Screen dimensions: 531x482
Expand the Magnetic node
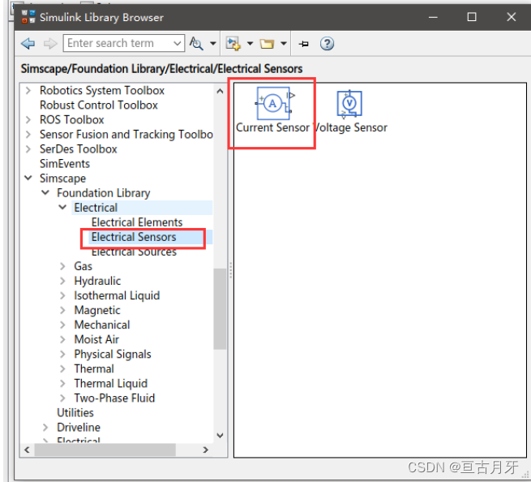point(62,310)
